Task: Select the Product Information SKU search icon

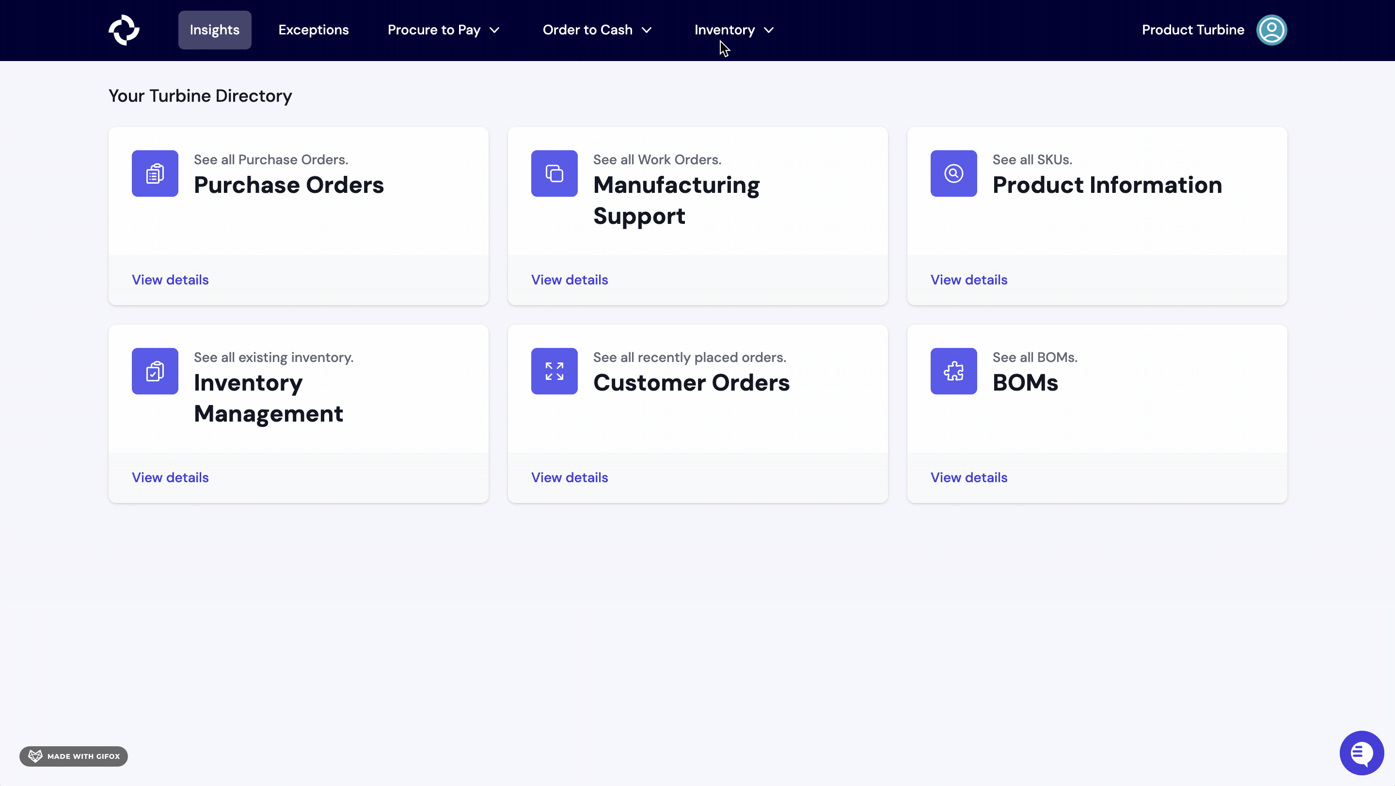Action: tap(953, 173)
